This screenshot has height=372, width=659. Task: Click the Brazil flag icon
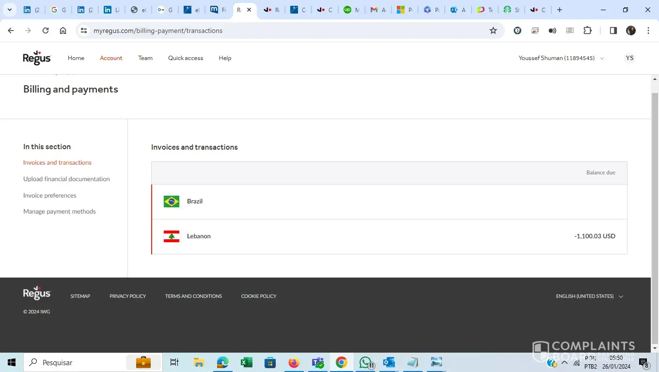(x=172, y=201)
